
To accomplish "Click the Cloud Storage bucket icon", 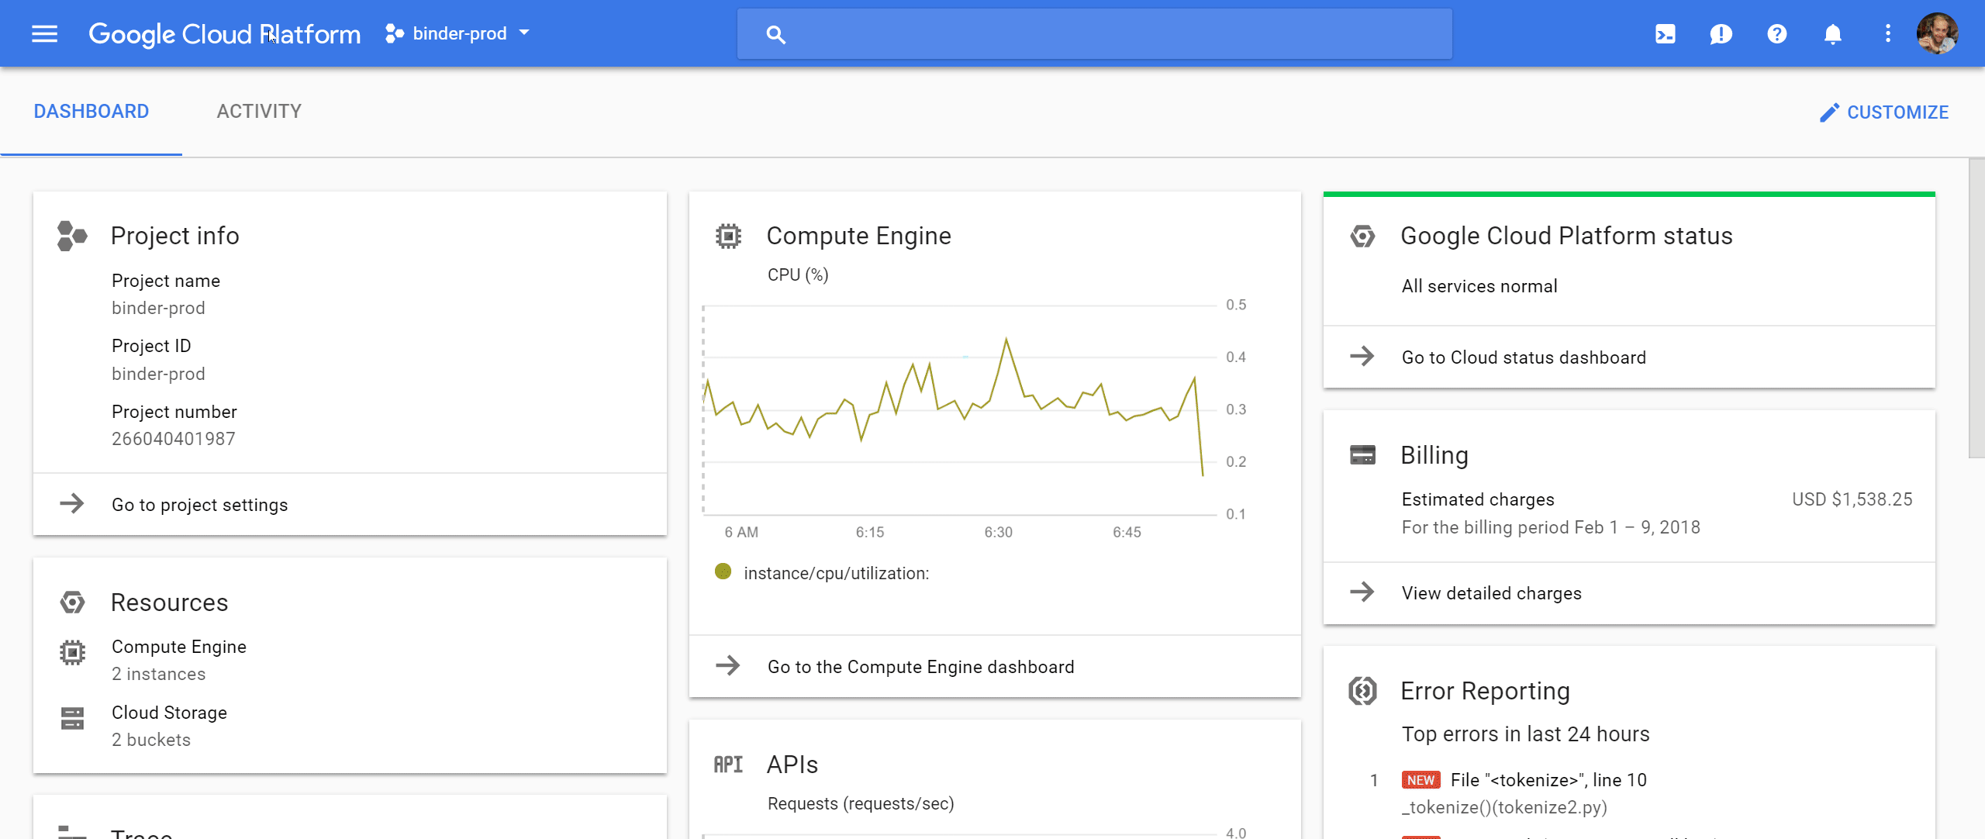I will (x=72, y=719).
